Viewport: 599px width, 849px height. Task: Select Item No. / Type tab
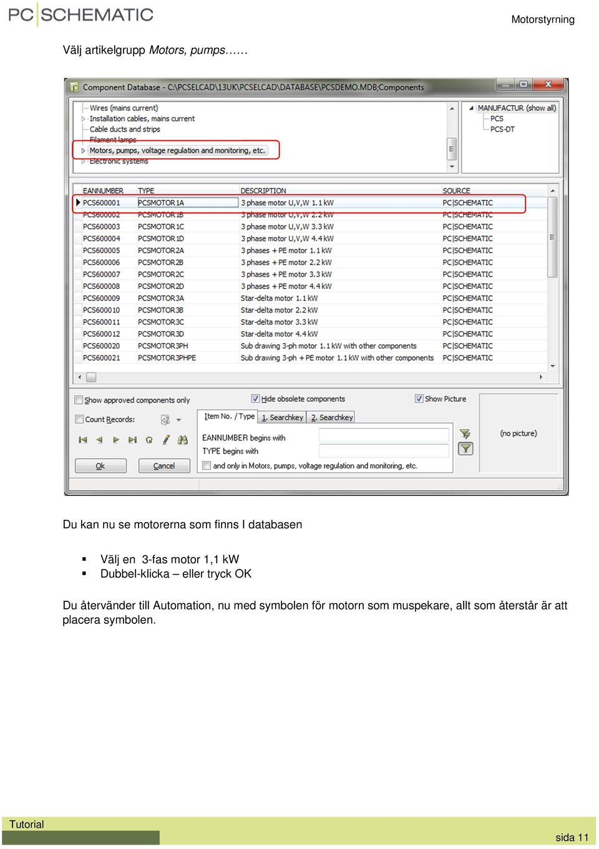coord(229,417)
